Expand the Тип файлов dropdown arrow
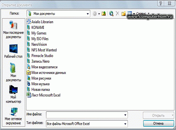Viewport: 176px width, 130px height. coord(125,124)
